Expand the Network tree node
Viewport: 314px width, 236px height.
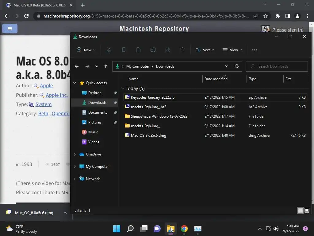coord(75,179)
